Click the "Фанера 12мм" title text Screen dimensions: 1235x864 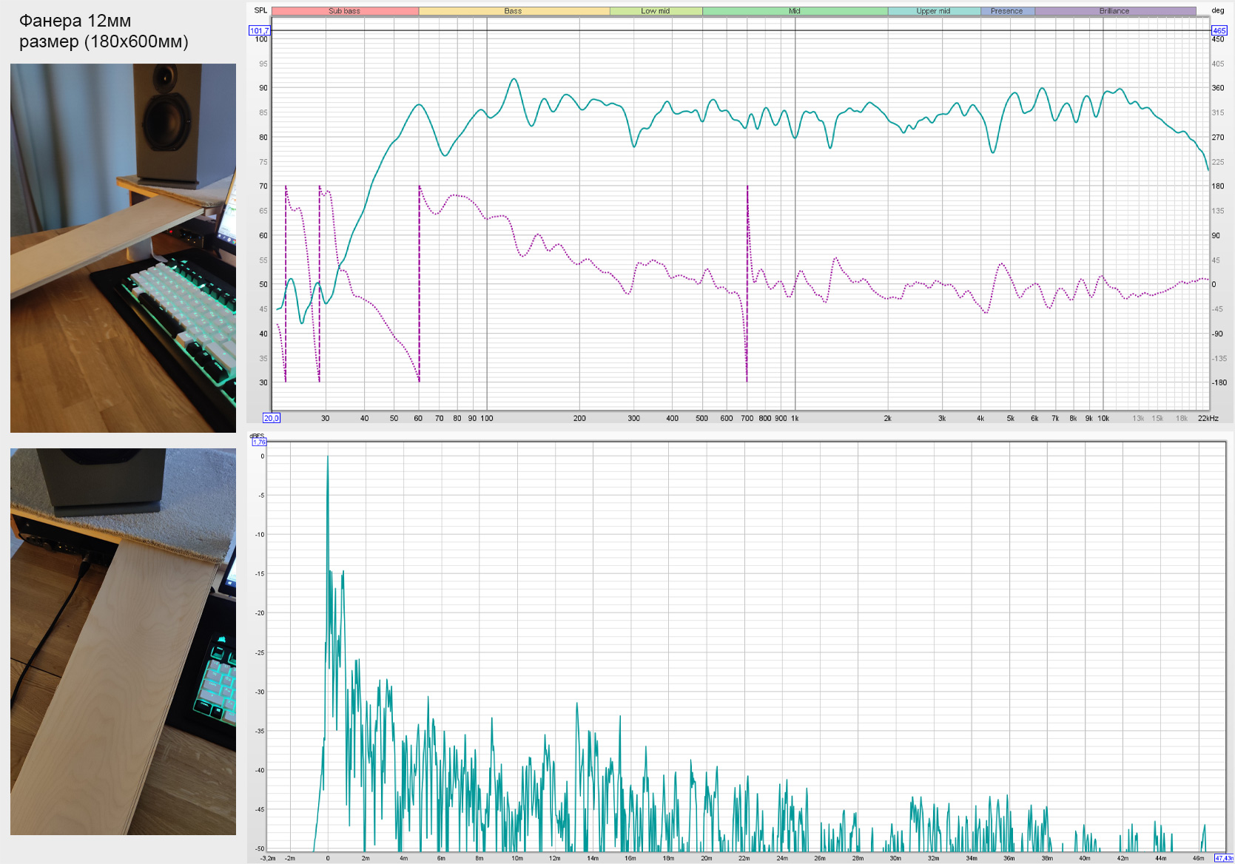[x=75, y=21]
